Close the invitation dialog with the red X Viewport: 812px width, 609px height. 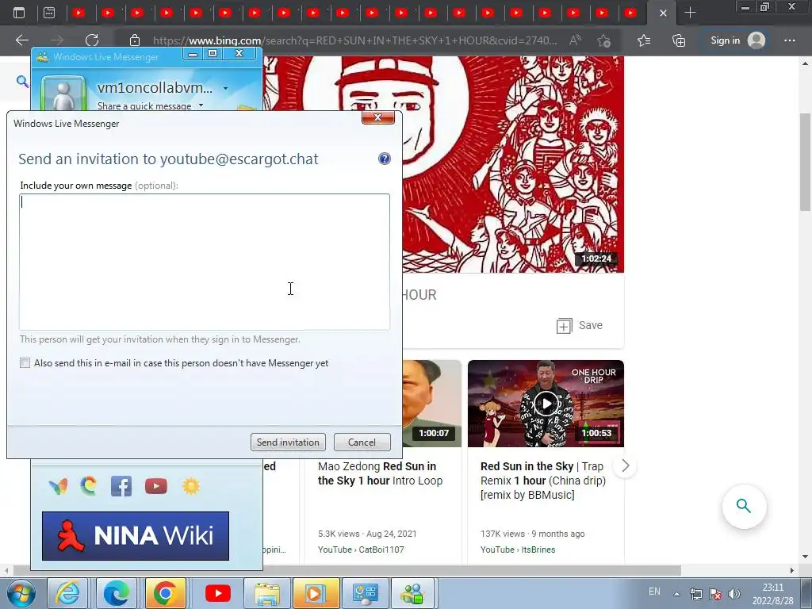(x=378, y=117)
